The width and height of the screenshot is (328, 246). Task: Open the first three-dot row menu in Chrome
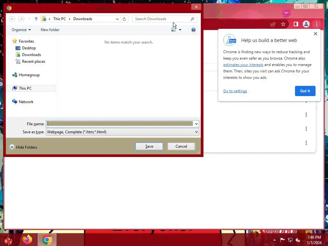(306, 115)
